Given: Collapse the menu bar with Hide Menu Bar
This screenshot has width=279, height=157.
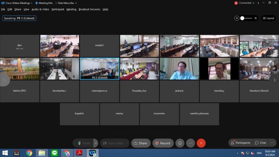Looking at the screenshot, I should 67,3.
